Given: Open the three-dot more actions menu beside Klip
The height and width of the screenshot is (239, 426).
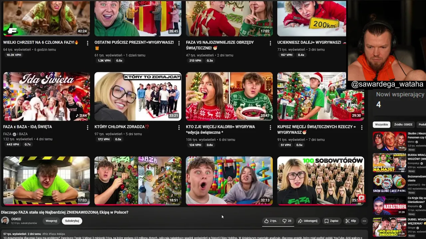Looking at the screenshot, I should [364, 221].
